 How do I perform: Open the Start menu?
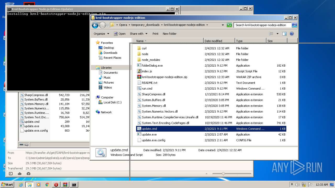coord(7,185)
